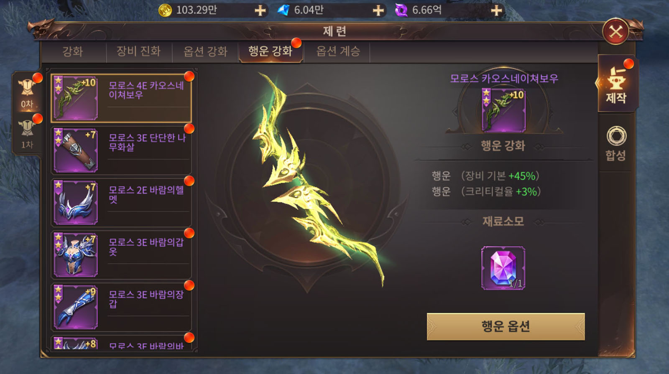This screenshot has height=374, width=669.
Task: Add purple currency using the plus beside 6.66억
Action: tap(496, 10)
